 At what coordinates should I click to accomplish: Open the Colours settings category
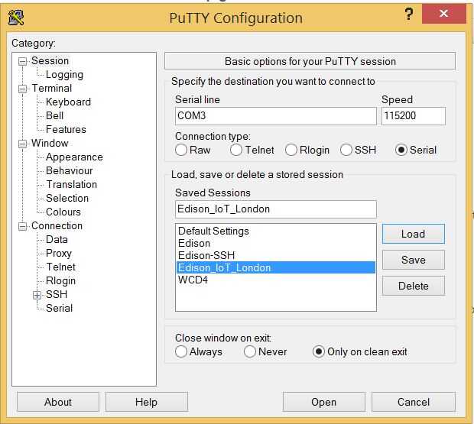click(x=63, y=212)
